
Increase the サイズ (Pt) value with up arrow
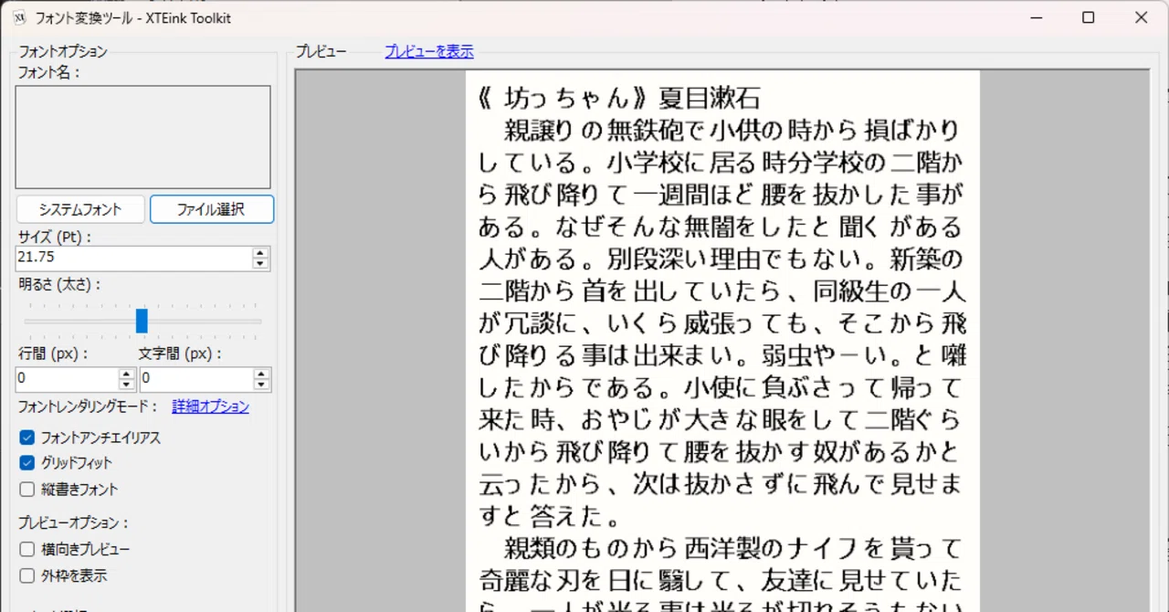coord(260,253)
